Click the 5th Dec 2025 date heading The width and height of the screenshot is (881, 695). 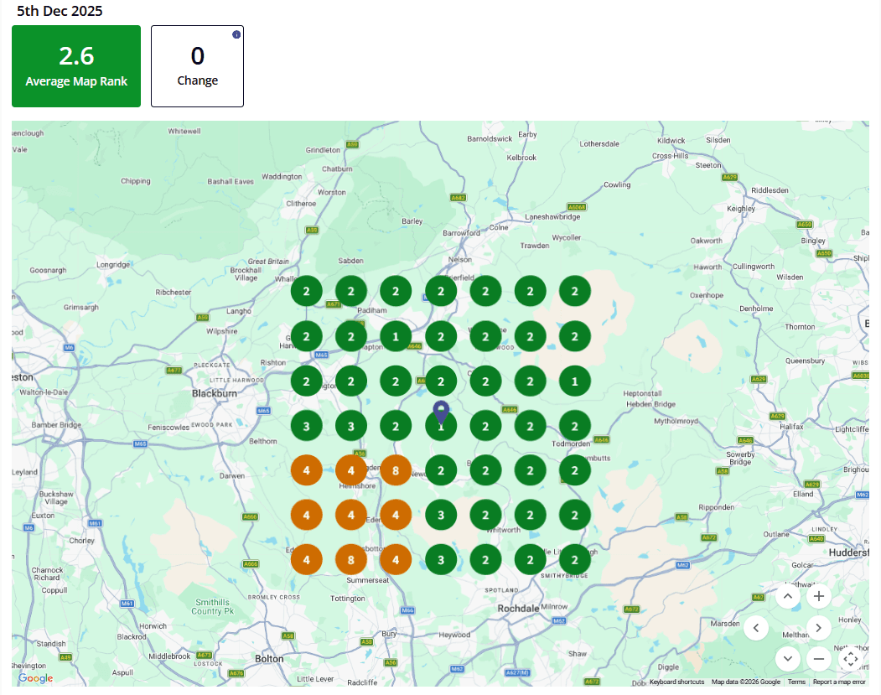(x=60, y=11)
